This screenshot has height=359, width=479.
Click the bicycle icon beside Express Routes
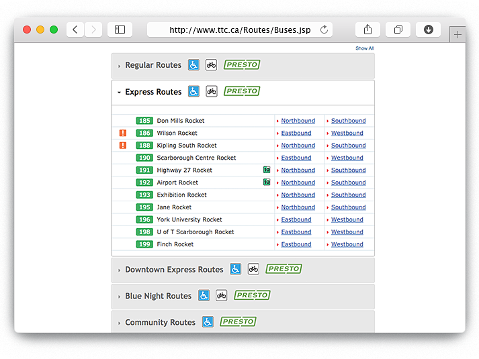(212, 91)
